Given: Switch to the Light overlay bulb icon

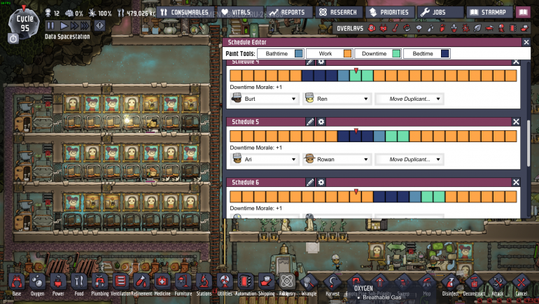Looking at the screenshot, I should [x=419, y=28].
